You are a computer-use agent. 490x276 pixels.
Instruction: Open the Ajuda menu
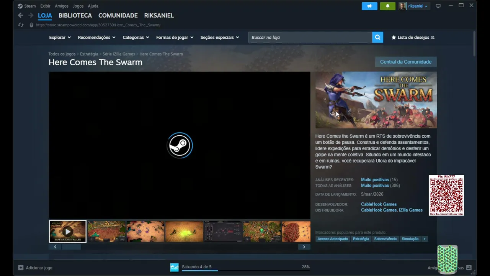[x=93, y=6]
